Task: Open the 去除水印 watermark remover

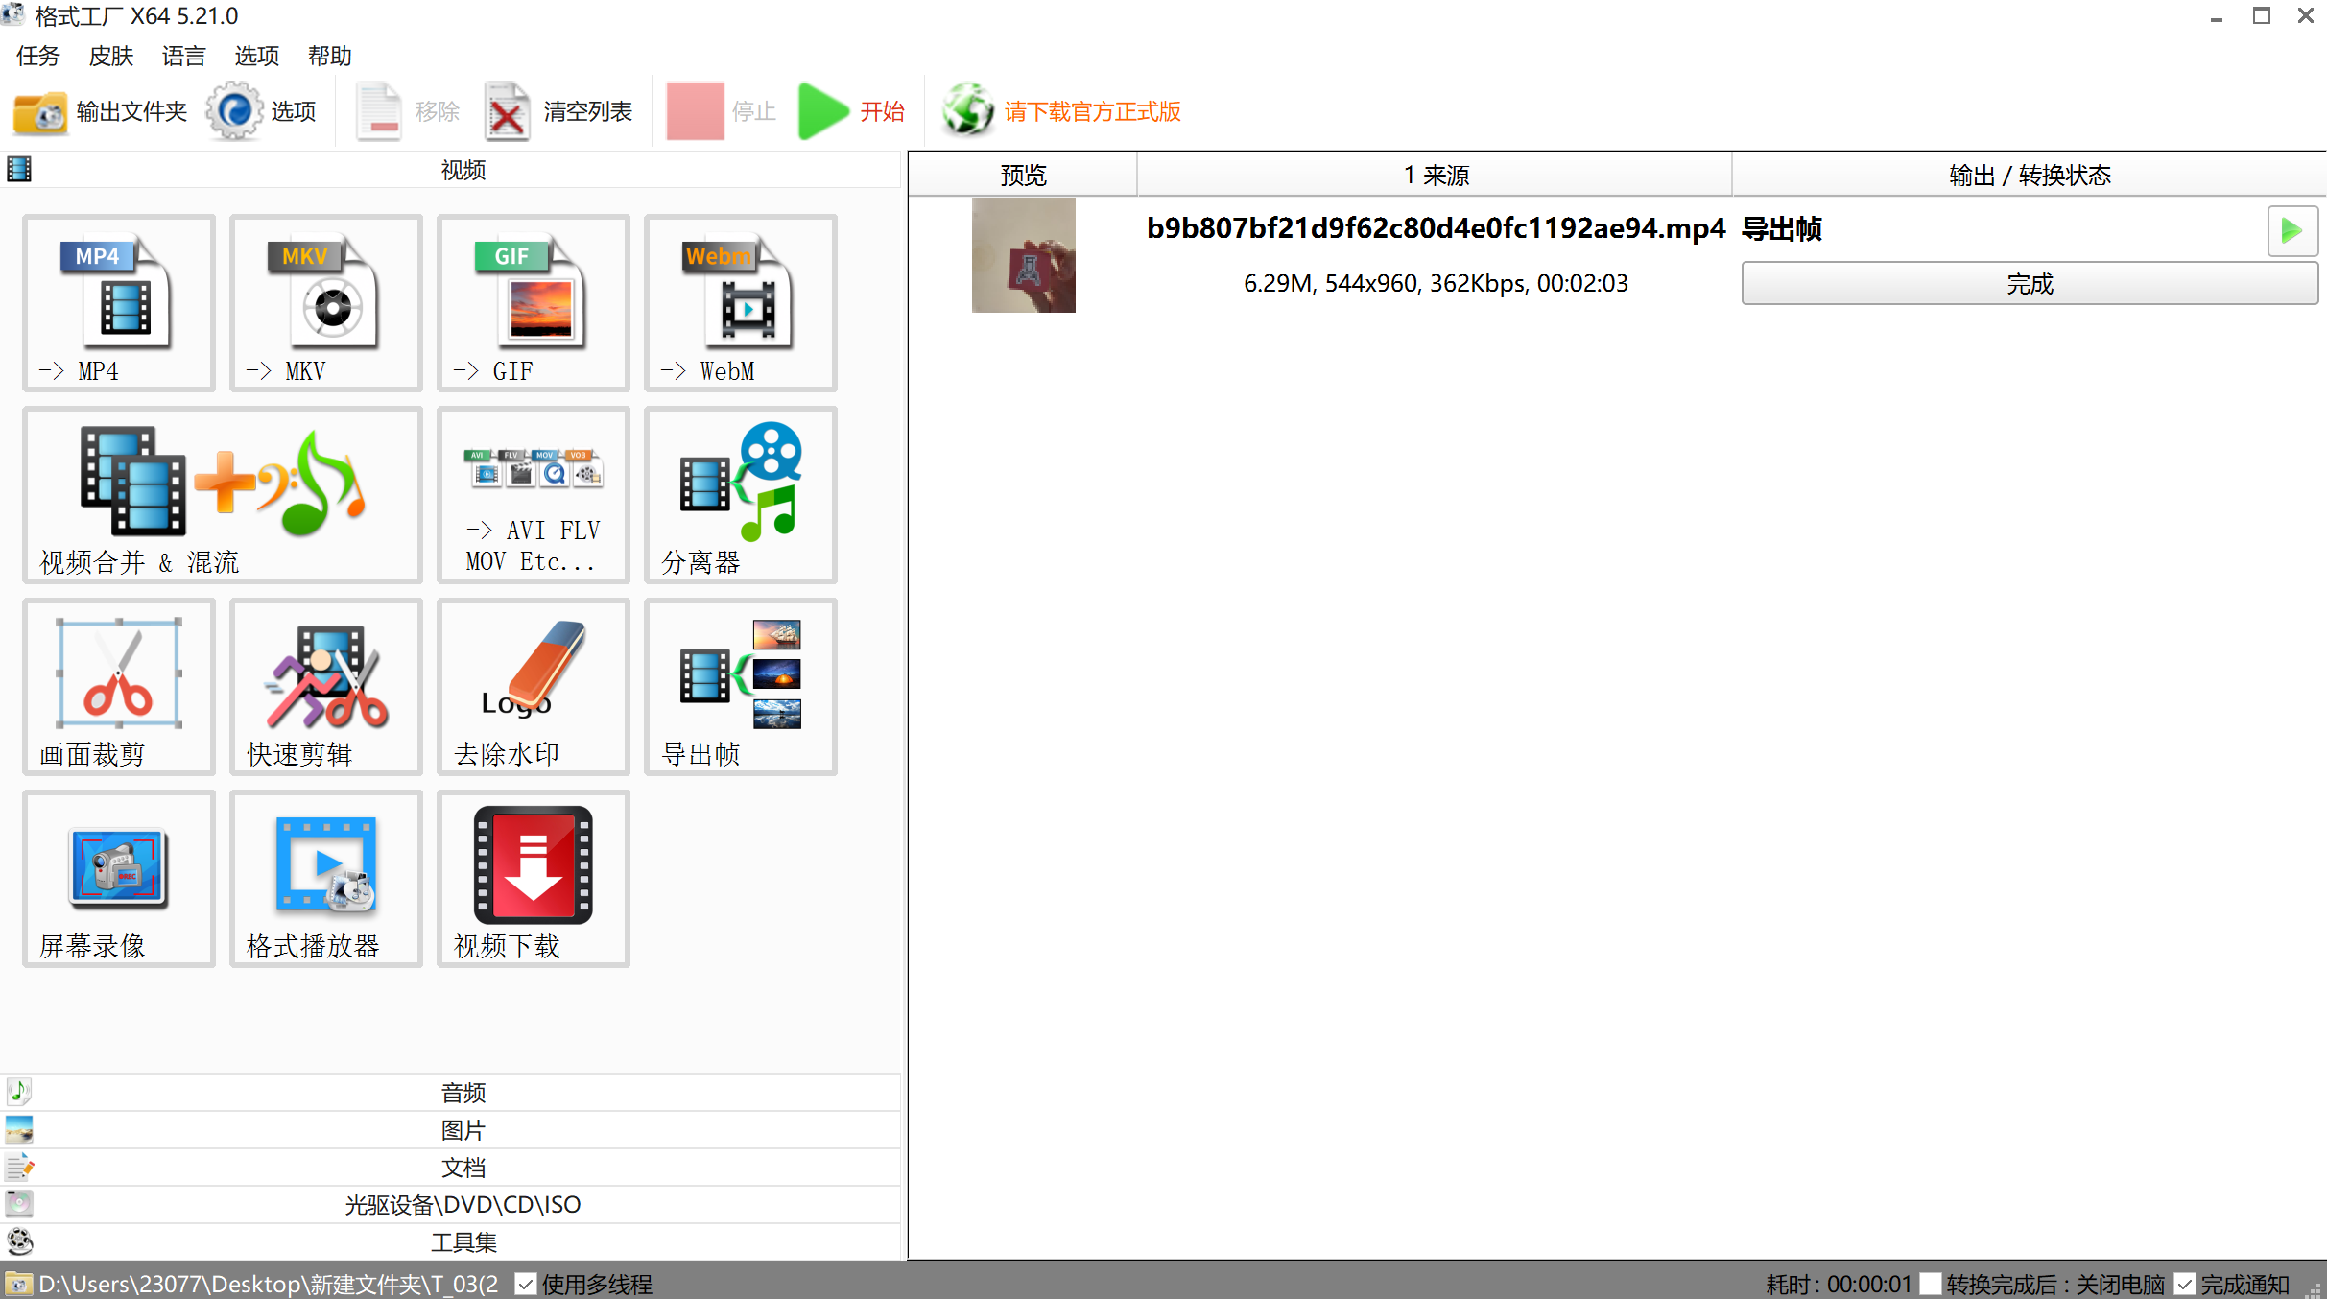Action: click(533, 686)
